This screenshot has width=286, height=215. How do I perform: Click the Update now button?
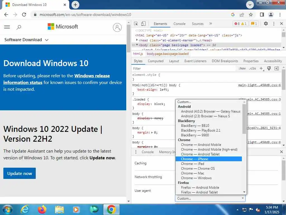[x=20, y=173]
